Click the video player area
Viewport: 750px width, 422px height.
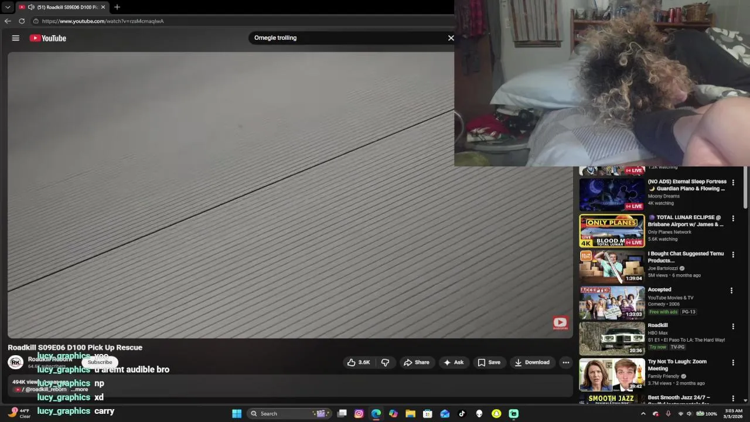click(289, 195)
